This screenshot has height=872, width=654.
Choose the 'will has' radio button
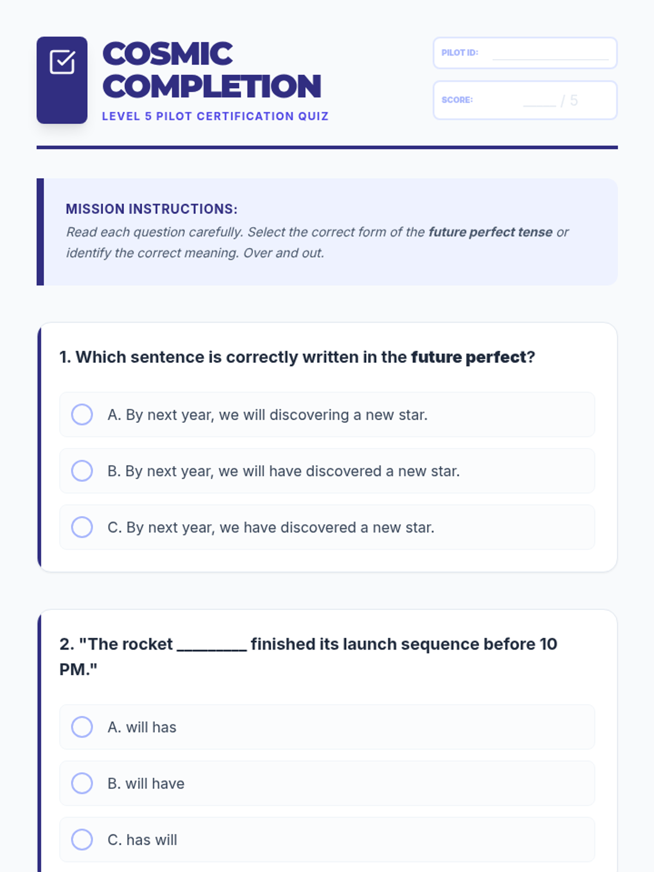tap(82, 726)
